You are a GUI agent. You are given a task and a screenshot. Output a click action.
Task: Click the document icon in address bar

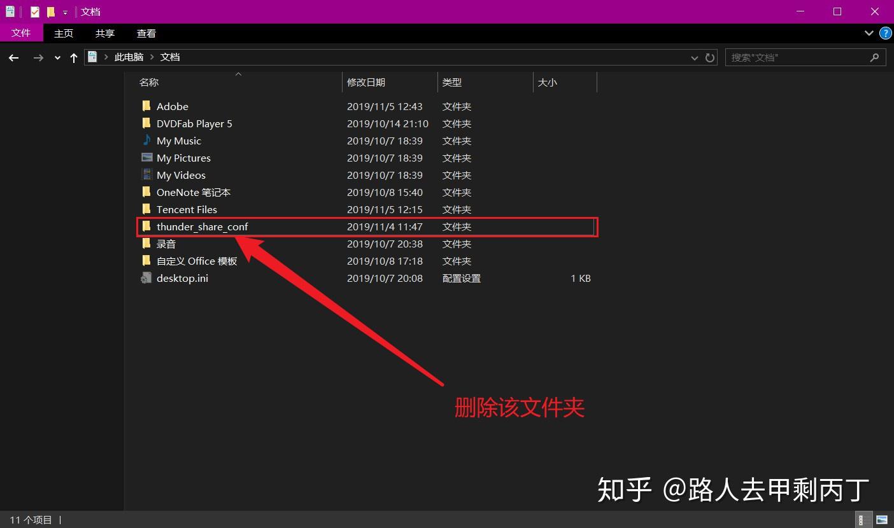[92, 57]
